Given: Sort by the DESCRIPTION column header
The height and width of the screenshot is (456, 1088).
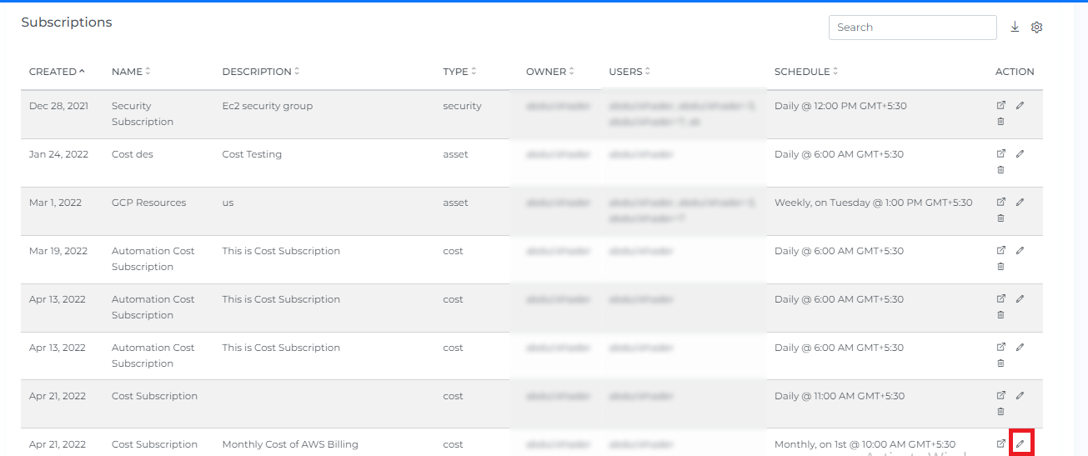Looking at the screenshot, I should (260, 72).
